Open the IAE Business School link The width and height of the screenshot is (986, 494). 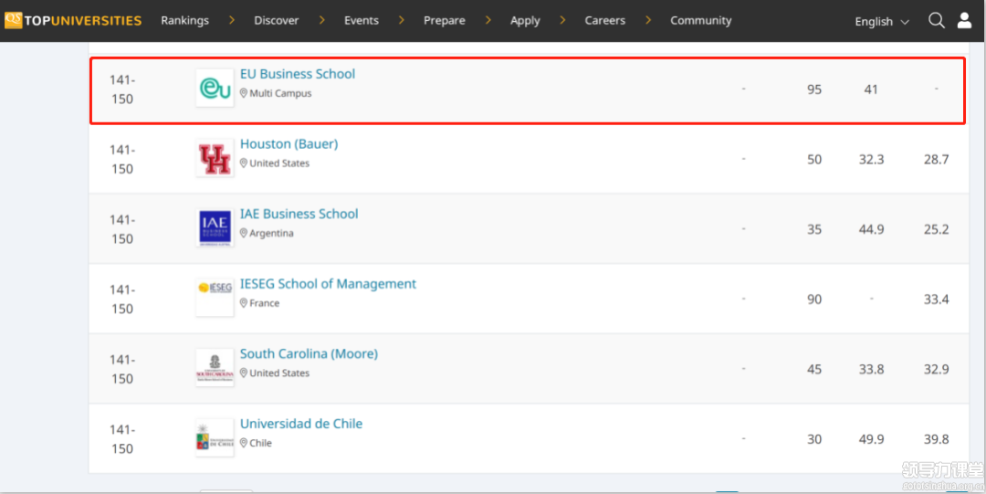point(299,214)
